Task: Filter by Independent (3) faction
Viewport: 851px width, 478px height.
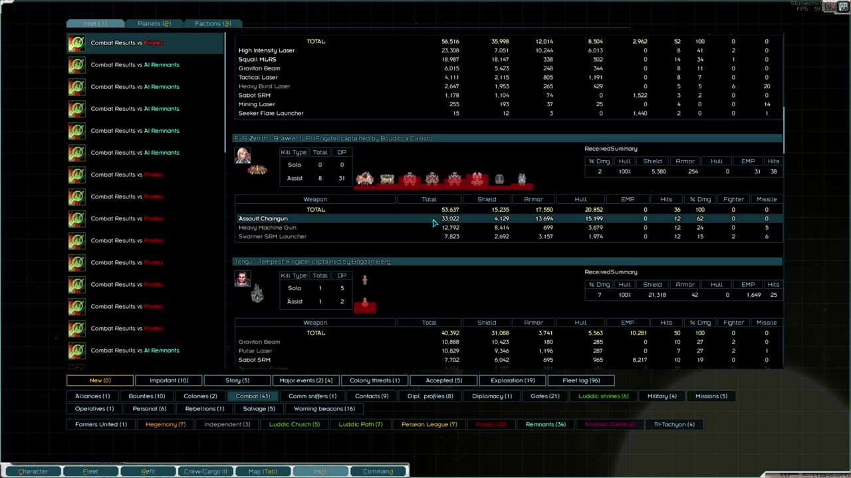Action: (x=227, y=424)
